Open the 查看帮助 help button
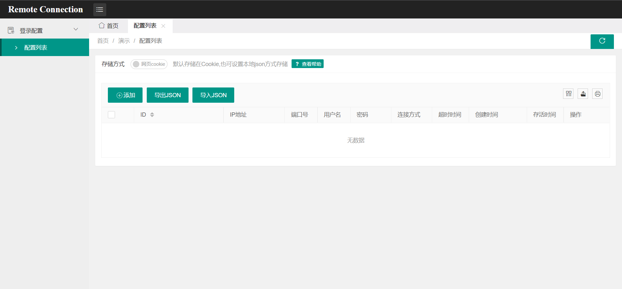Screen dimensions: 622x289 pos(307,64)
